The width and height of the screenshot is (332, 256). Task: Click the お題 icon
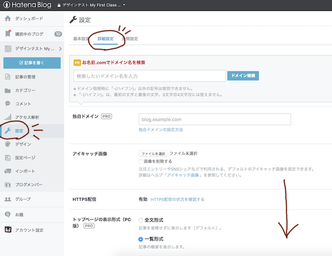point(8,214)
